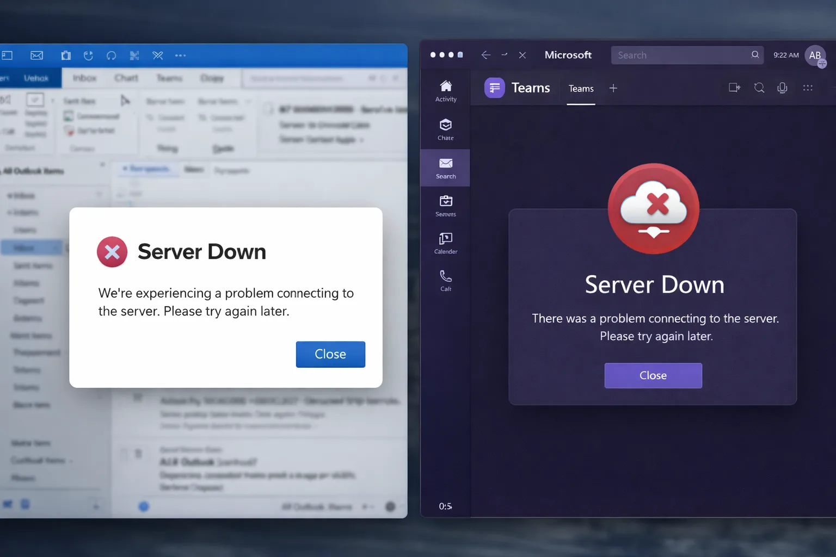Click the plus to add a Teams tab
Image resolution: width=836 pixels, height=557 pixels.
click(613, 88)
